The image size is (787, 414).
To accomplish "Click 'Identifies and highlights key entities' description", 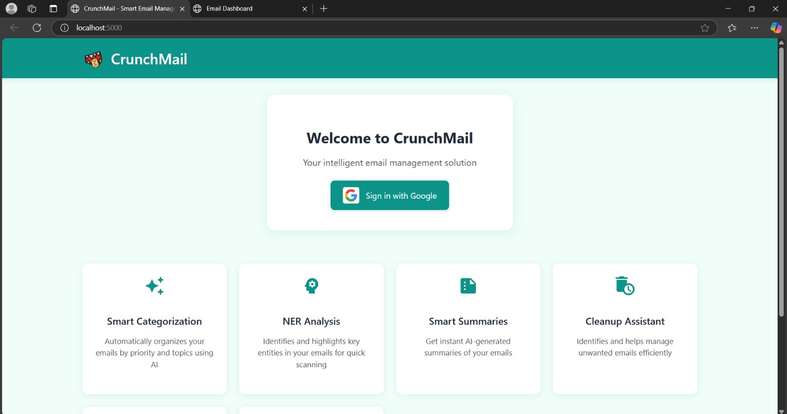I will 311,353.
